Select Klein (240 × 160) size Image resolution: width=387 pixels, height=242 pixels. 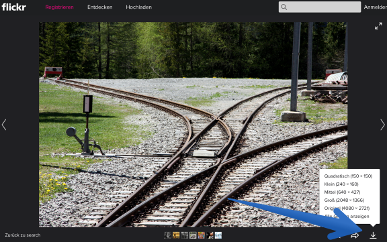point(341,184)
